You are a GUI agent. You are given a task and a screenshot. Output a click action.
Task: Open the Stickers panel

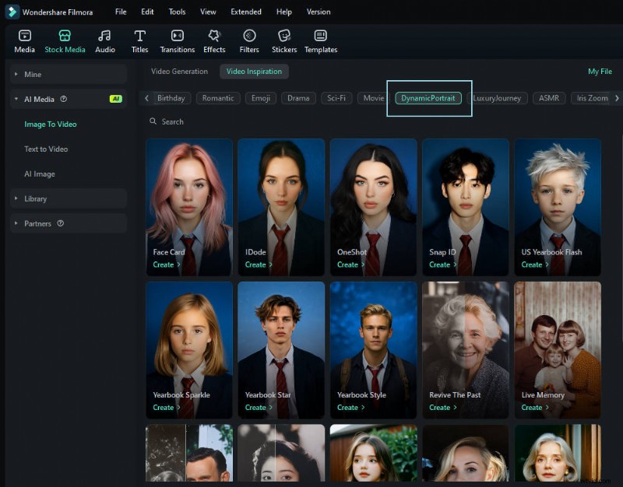pyautogui.click(x=283, y=40)
